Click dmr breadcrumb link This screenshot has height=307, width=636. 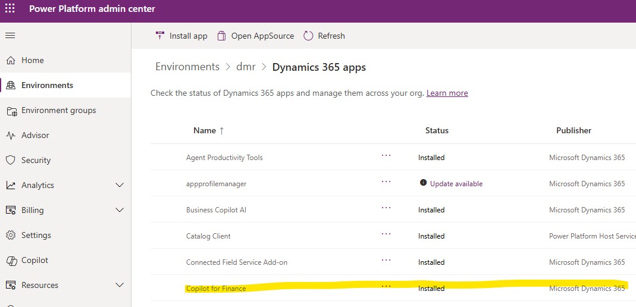click(246, 67)
